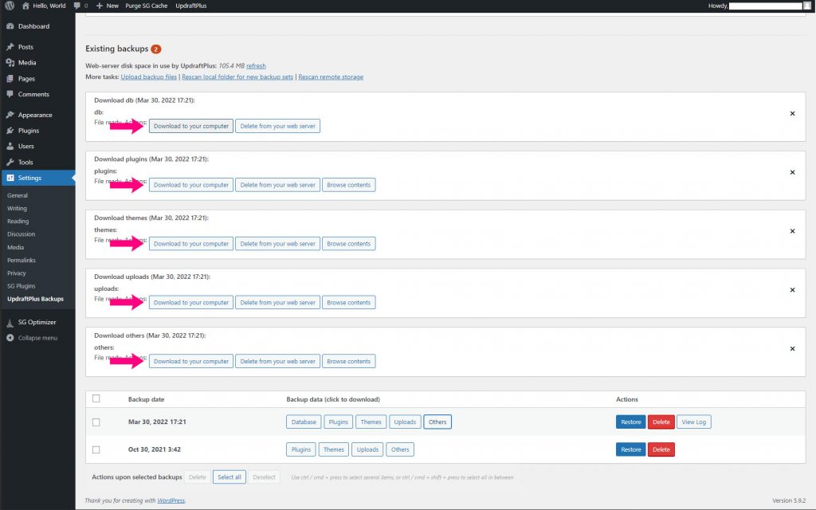Click the refresh disk space link
Image resolution: width=816 pixels, height=510 pixels.
point(256,66)
